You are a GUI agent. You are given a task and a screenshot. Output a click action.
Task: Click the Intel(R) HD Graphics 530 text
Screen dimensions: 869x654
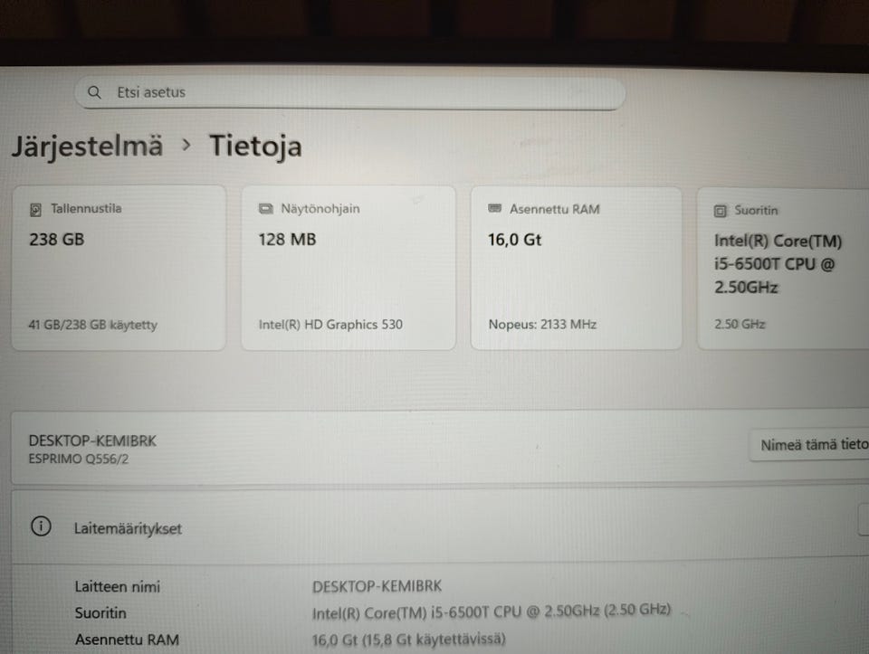pos(331,325)
